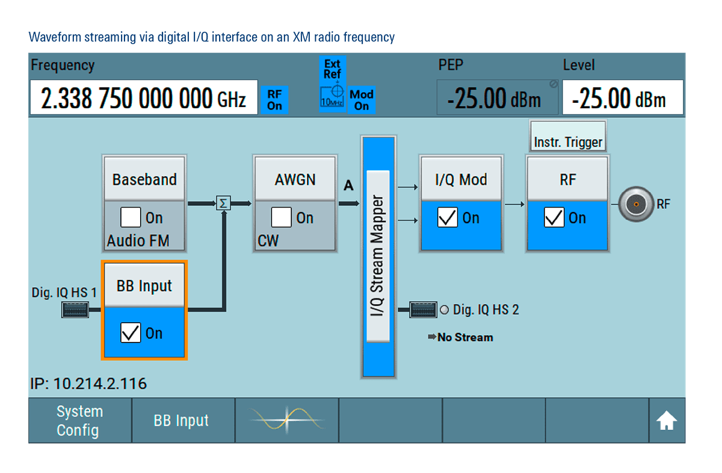Image resolution: width=722 pixels, height=473 pixels.
Task: Uncheck the I/Q Mod On checkbox
Action: pos(448,218)
